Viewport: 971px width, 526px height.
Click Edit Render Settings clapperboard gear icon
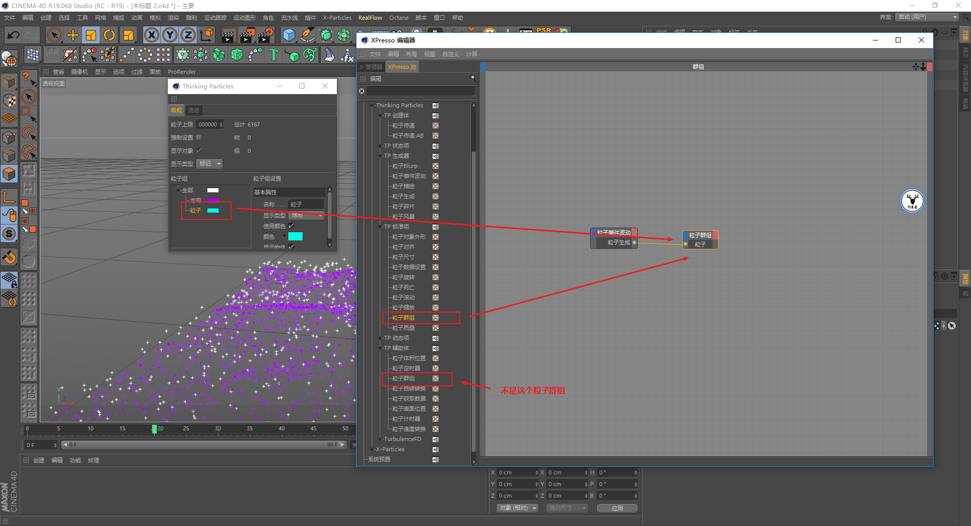[x=266, y=35]
